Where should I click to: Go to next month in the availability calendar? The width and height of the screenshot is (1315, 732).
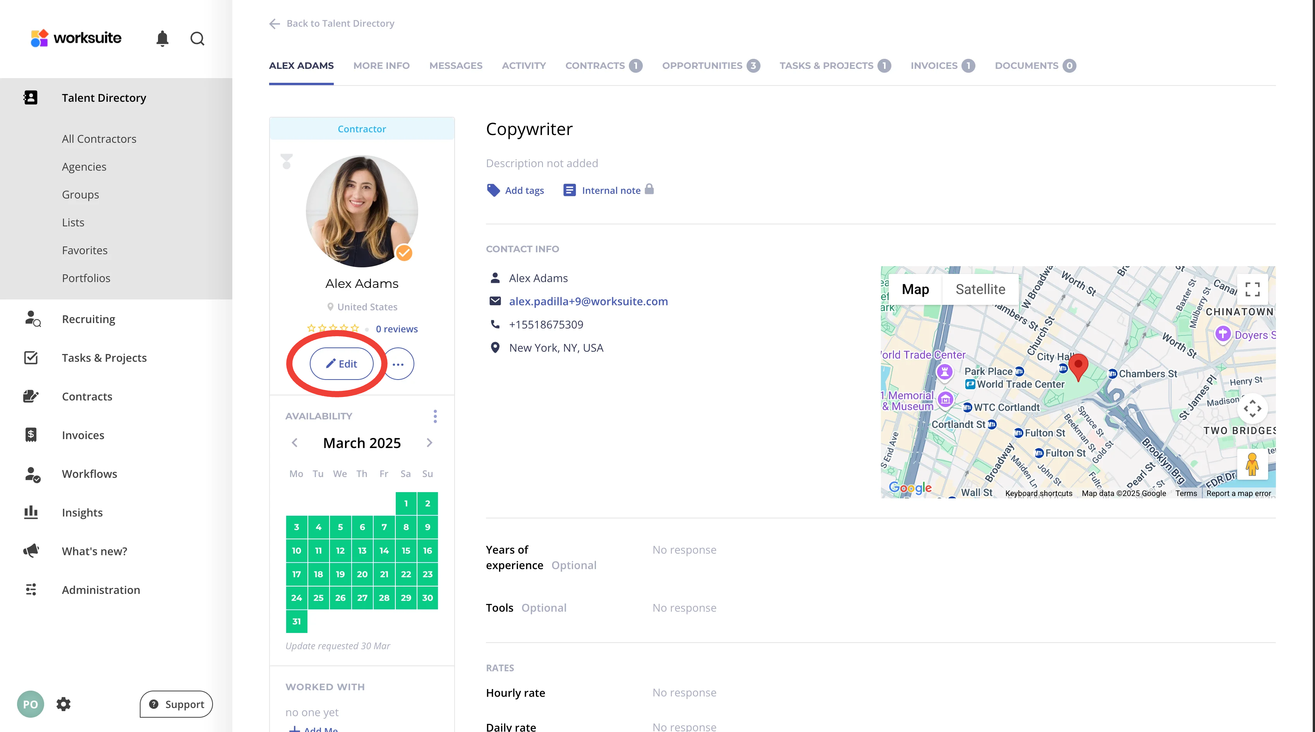429,443
